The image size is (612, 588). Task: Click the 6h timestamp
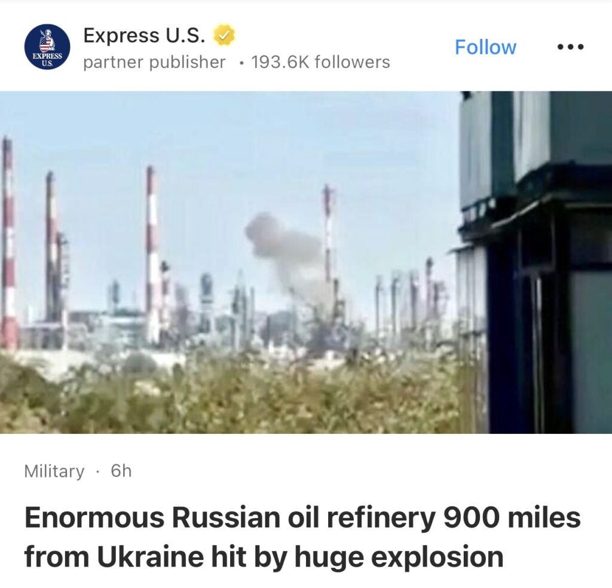tap(121, 470)
